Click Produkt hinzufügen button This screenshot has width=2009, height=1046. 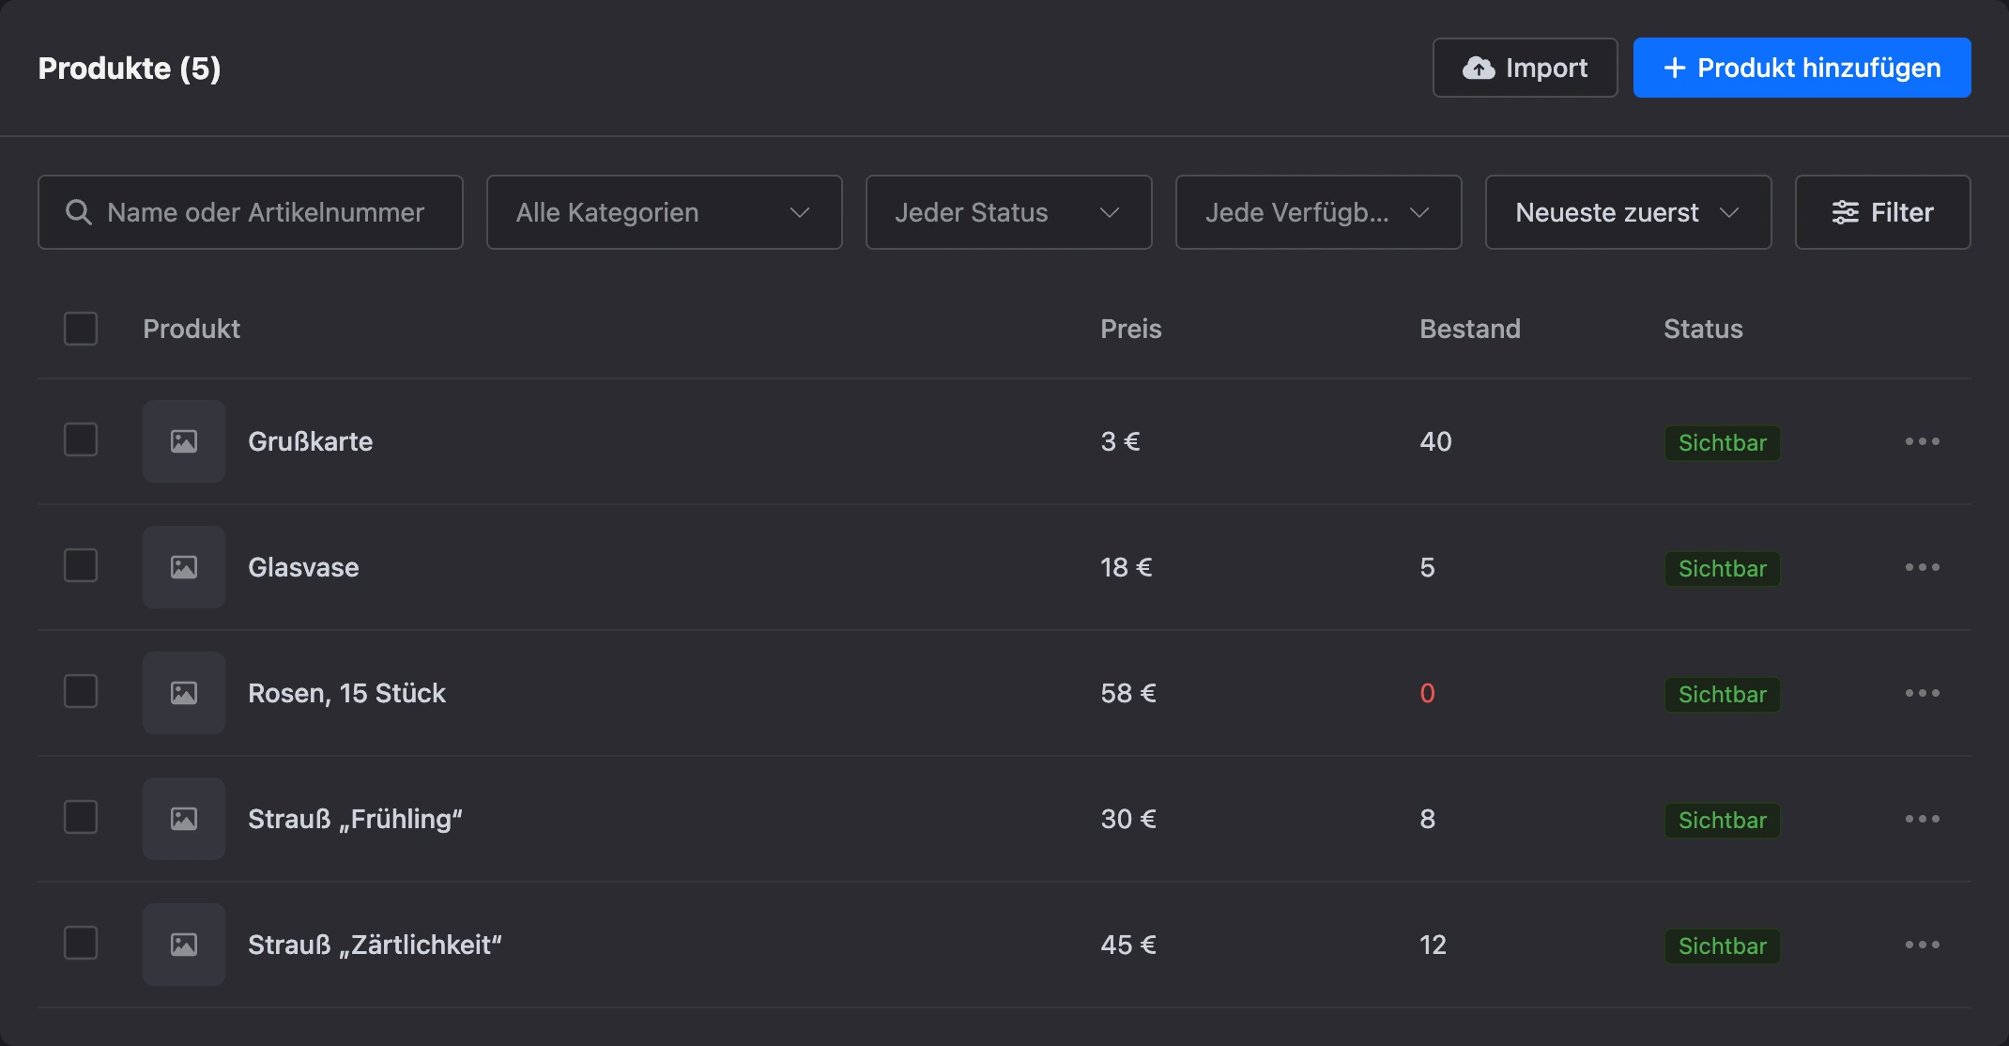(1802, 68)
